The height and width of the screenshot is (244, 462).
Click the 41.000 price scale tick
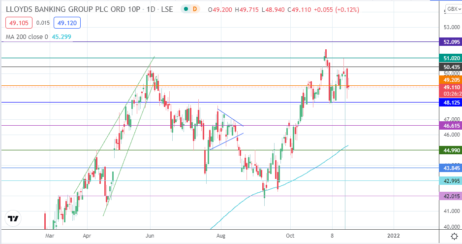tap(451, 211)
